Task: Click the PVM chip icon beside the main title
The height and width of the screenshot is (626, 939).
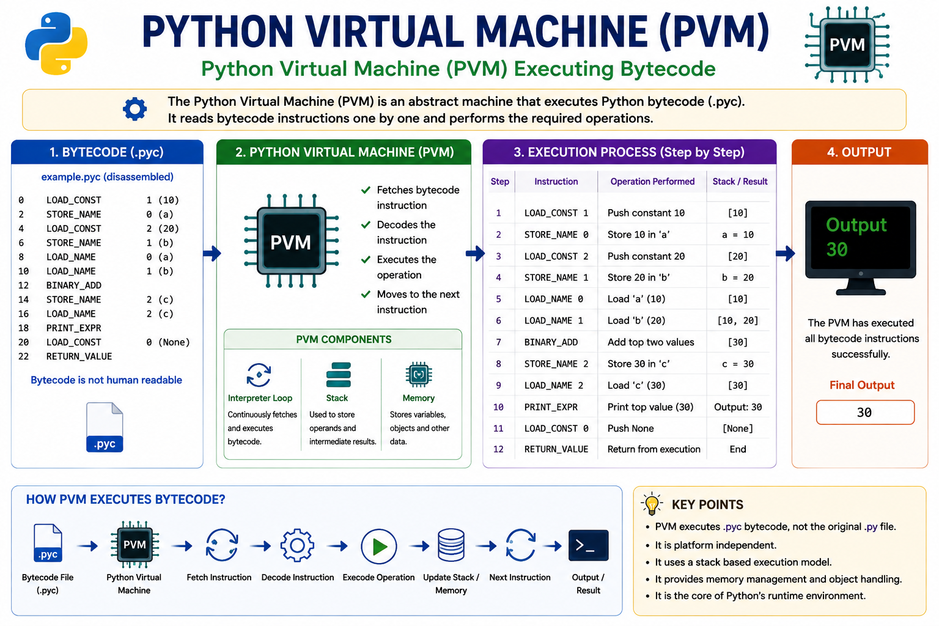Action: pyautogui.click(x=847, y=45)
